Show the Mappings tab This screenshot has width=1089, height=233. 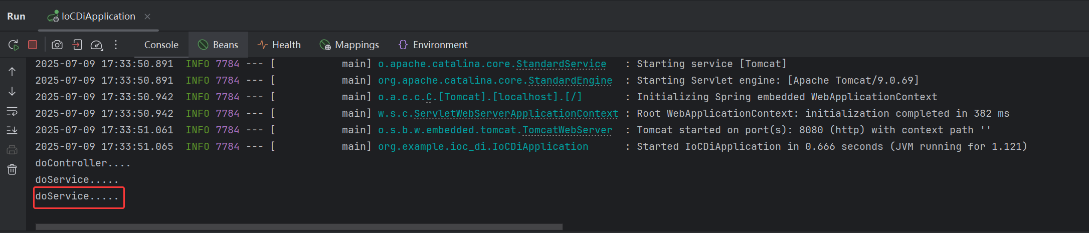coord(349,45)
